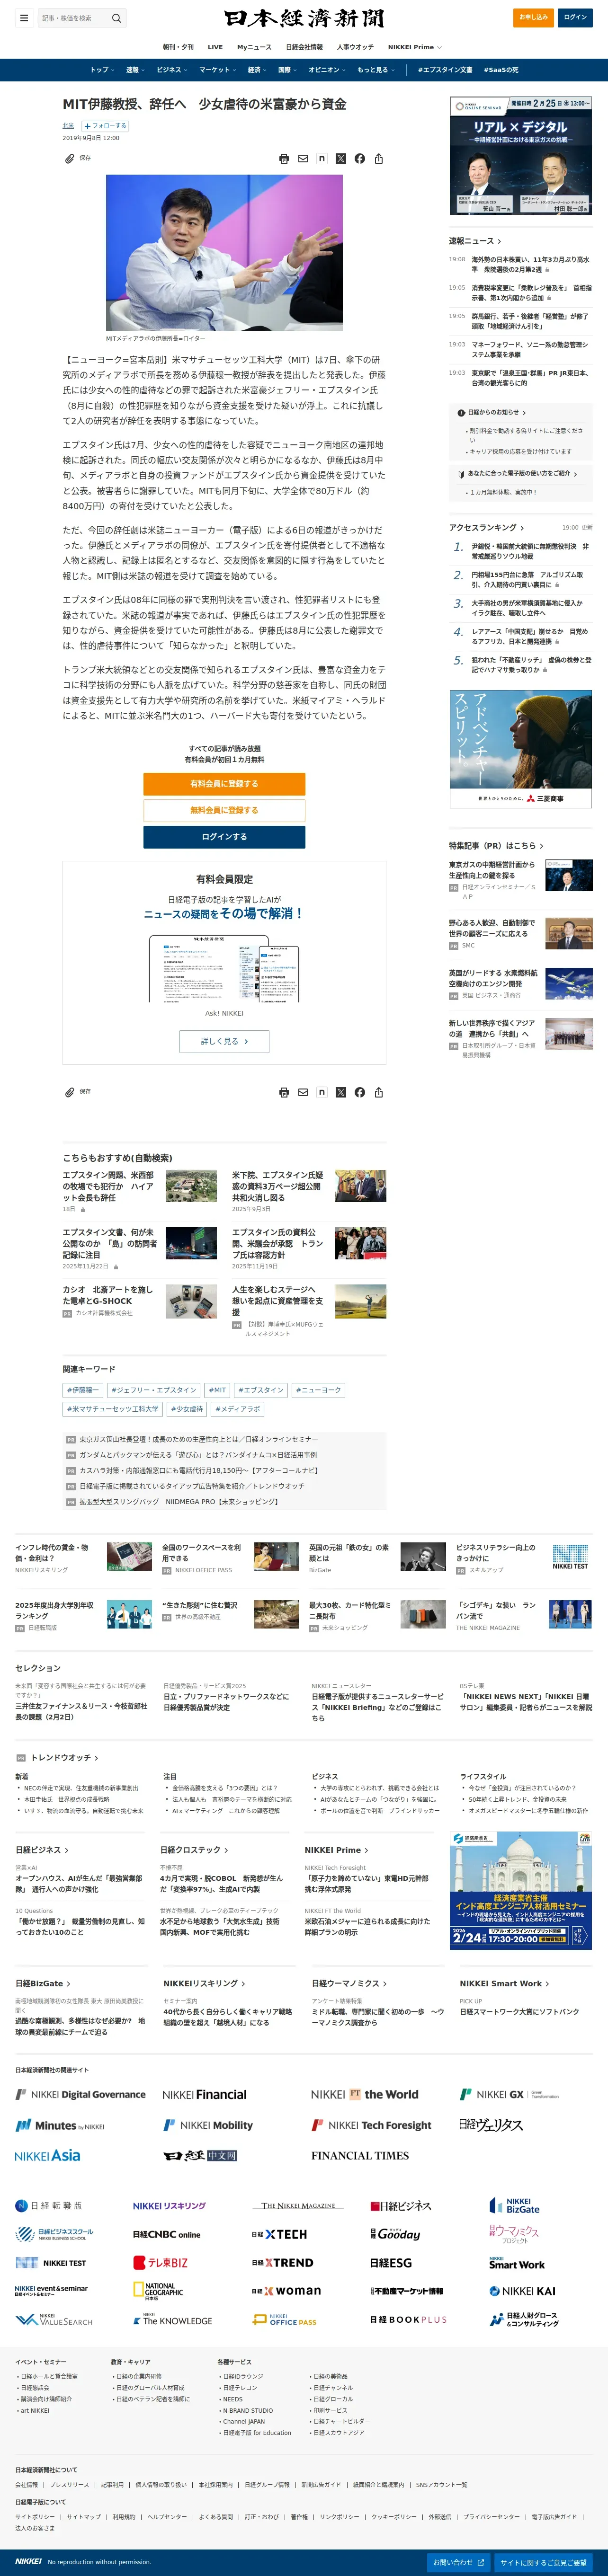608x2576 pixels.
Task: Open エプスタイン問題、米西部の牧場 recommended article
Action: [x=108, y=1187]
